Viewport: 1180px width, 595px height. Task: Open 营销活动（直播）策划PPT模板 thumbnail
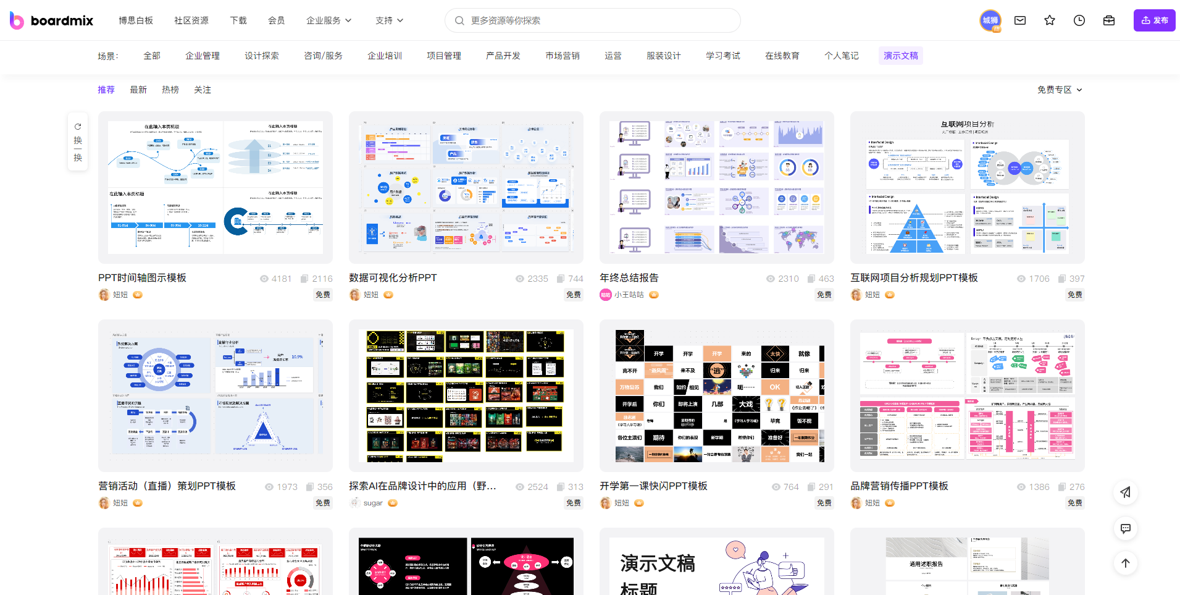pyautogui.click(x=215, y=396)
